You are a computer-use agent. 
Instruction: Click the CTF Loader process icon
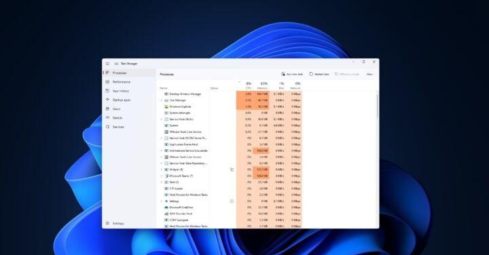pyautogui.click(x=166, y=189)
